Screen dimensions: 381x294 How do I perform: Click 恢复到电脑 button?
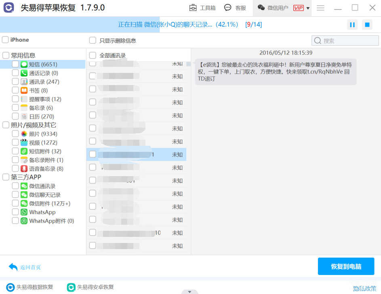point(346,266)
